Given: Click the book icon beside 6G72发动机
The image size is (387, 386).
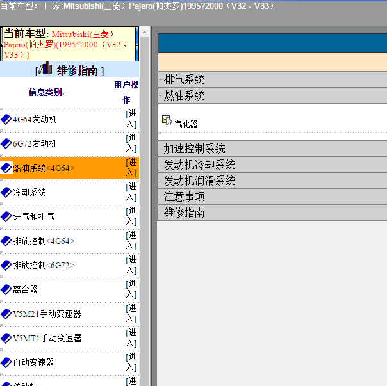Looking at the screenshot, I should pyautogui.click(x=6, y=144).
